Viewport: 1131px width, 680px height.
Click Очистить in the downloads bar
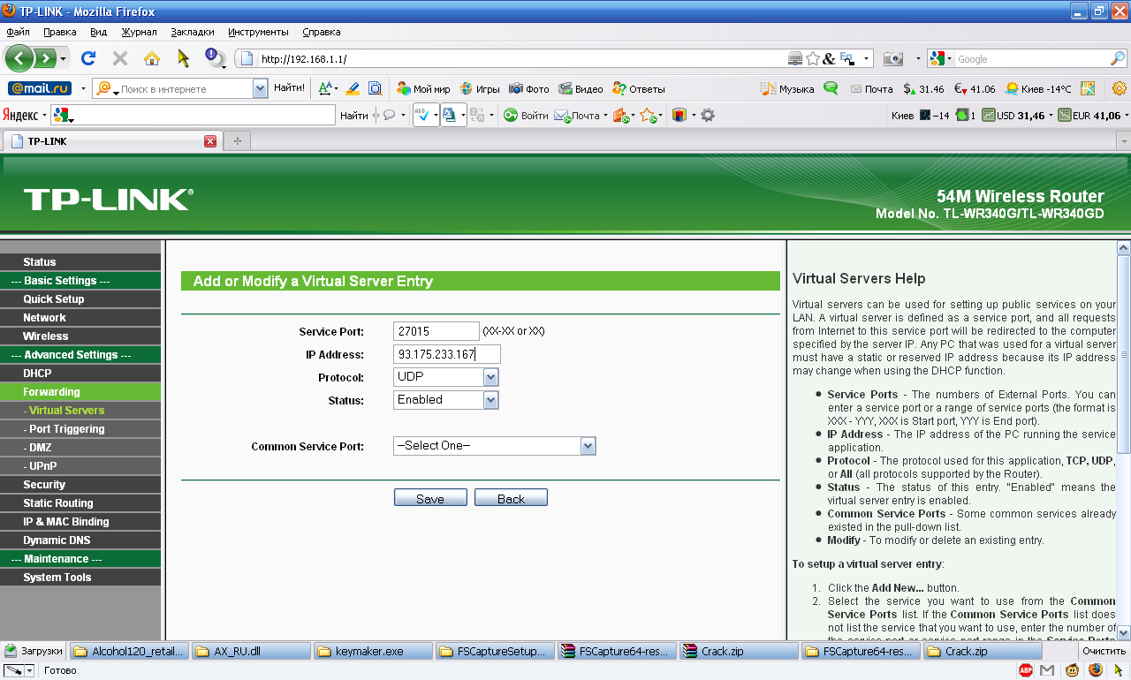coord(1104,652)
